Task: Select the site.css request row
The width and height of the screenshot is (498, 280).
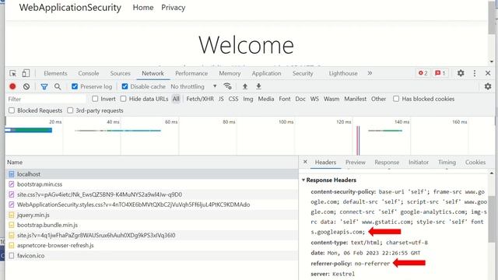Action: [152, 194]
